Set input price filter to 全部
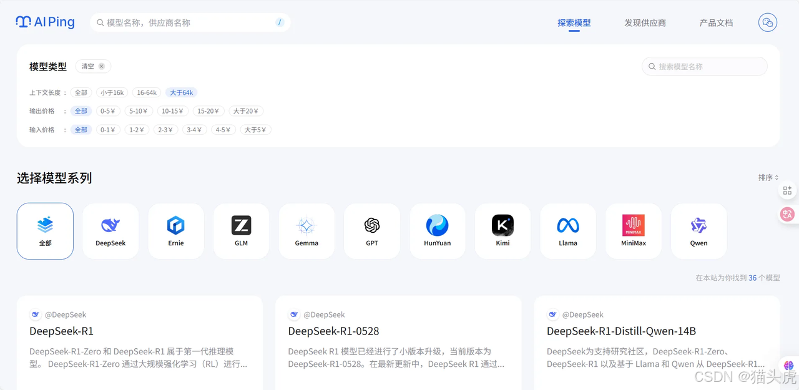This screenshot has height=390, width=799. (x=81, y=130)
